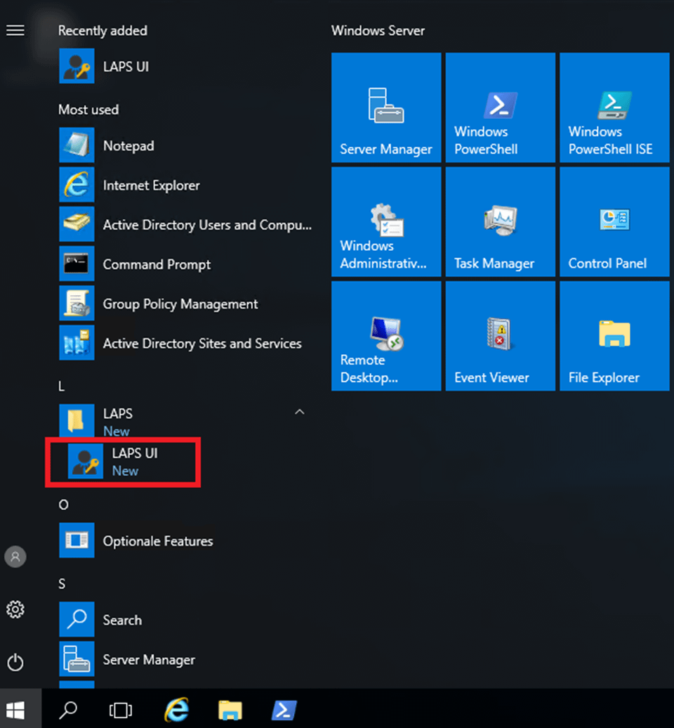Open the Windows PowerShell ISE tile

pos(614,108)
